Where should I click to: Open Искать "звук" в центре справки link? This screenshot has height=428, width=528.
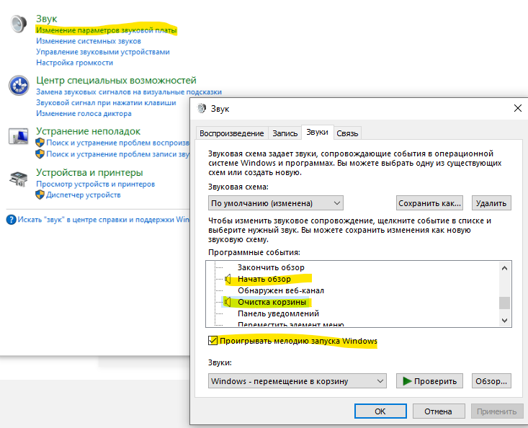click(104, 220)
